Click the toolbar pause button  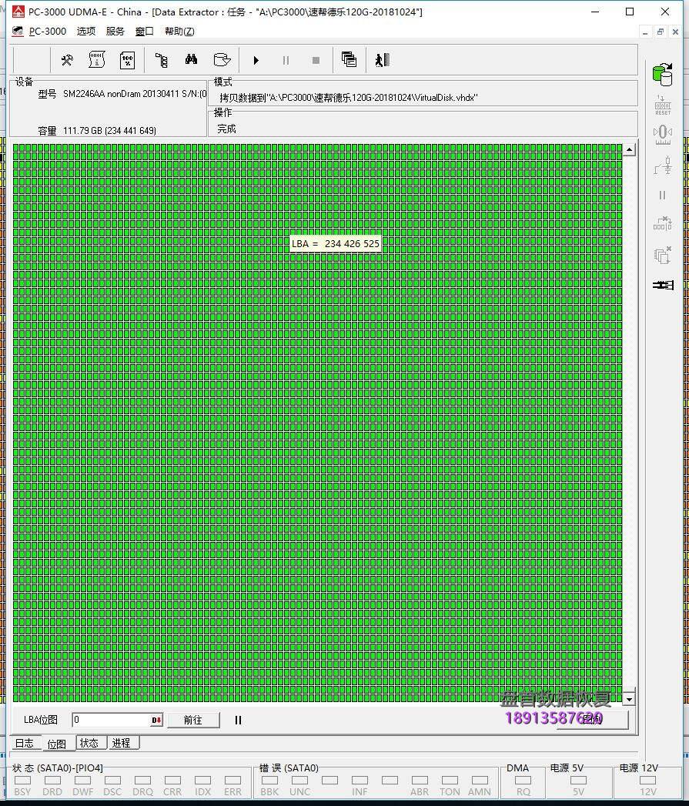click(x=286, y=61)
